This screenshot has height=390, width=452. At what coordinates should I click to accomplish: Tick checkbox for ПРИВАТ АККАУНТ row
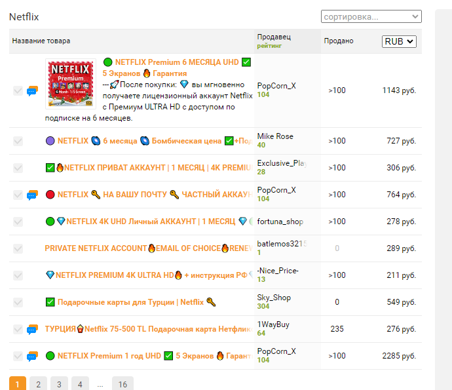[18, 168]
